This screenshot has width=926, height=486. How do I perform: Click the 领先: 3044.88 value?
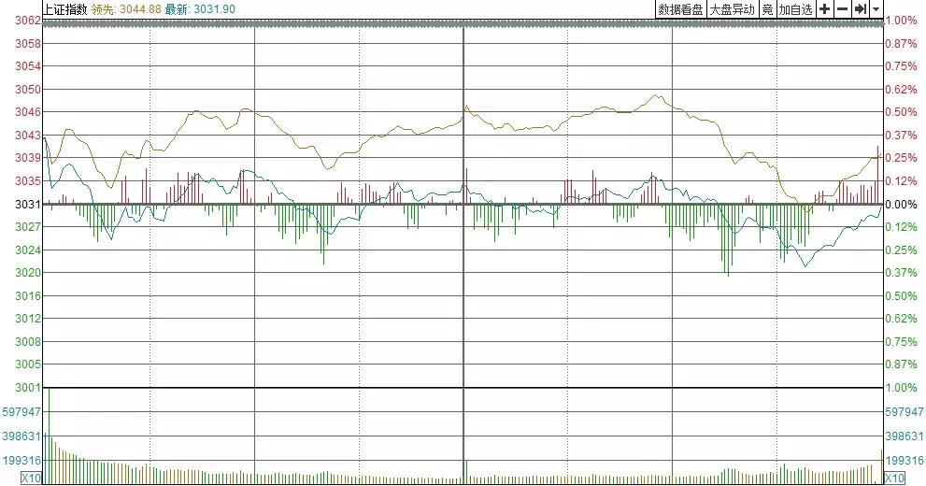(x=126, y=9)
